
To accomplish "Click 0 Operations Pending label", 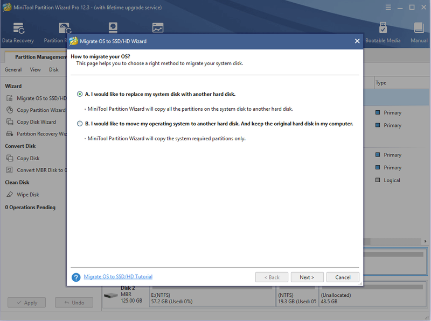I will (x=30, y=208).
